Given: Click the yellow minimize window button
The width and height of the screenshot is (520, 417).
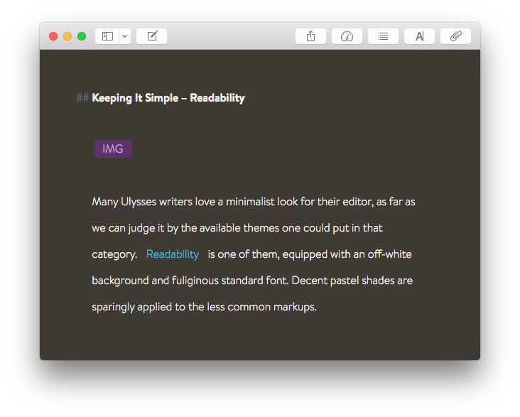Looking at the screenshot, I should click(67, 36).
